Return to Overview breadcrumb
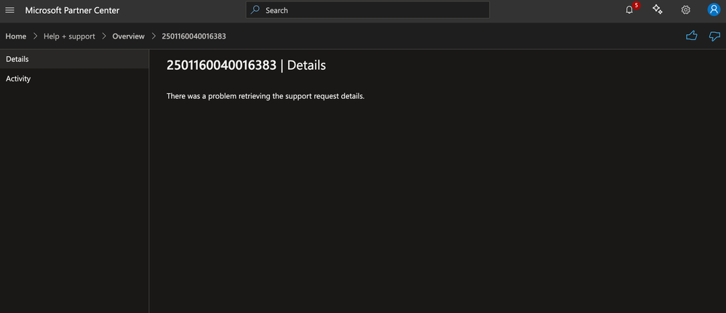Viewport: 726px width, 313px height. coord(128,36)
